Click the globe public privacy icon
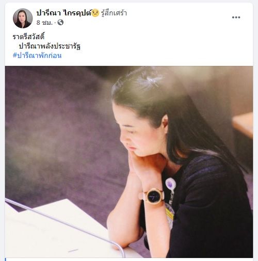Image resolution: width=258 pixels, height=261 pixels. [x=60, y=22]
